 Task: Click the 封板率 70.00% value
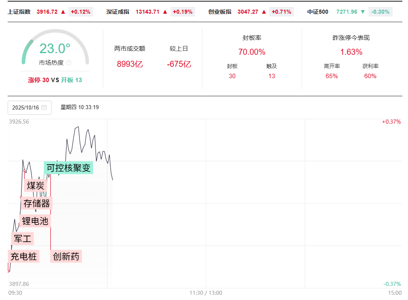tap(252, 52)
